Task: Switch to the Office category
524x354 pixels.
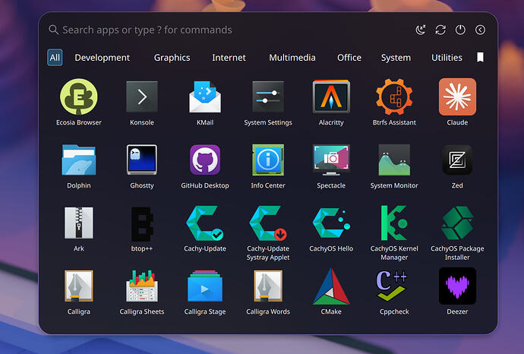Action: coord(349,58)
